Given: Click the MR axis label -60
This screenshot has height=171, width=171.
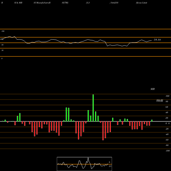Looking at the screenshot, I should pos(167,140).
